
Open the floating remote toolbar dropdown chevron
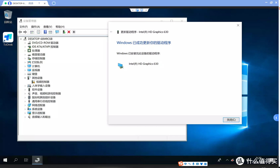pyautogui.click(x=146, y=10)
